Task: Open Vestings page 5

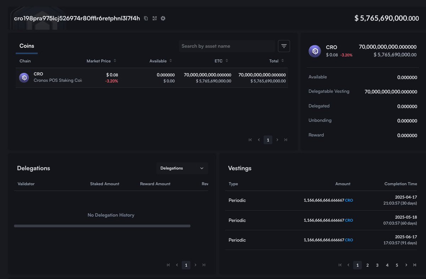Action: (x=397, y=265)
